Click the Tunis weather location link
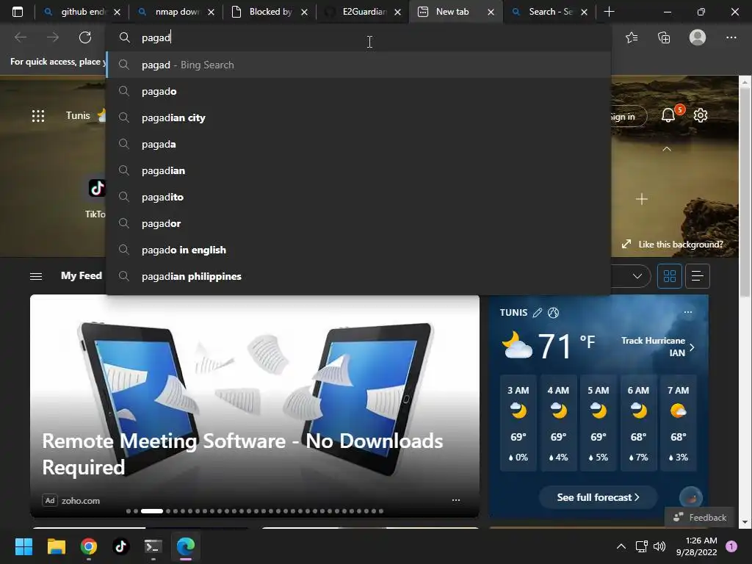Screen dimensions: 752x564 (78, 115)
